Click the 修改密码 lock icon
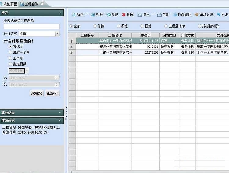The image size is (229, 173). click(x=175, y=14)
